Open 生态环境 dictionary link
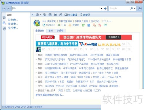 click(77, 90)
